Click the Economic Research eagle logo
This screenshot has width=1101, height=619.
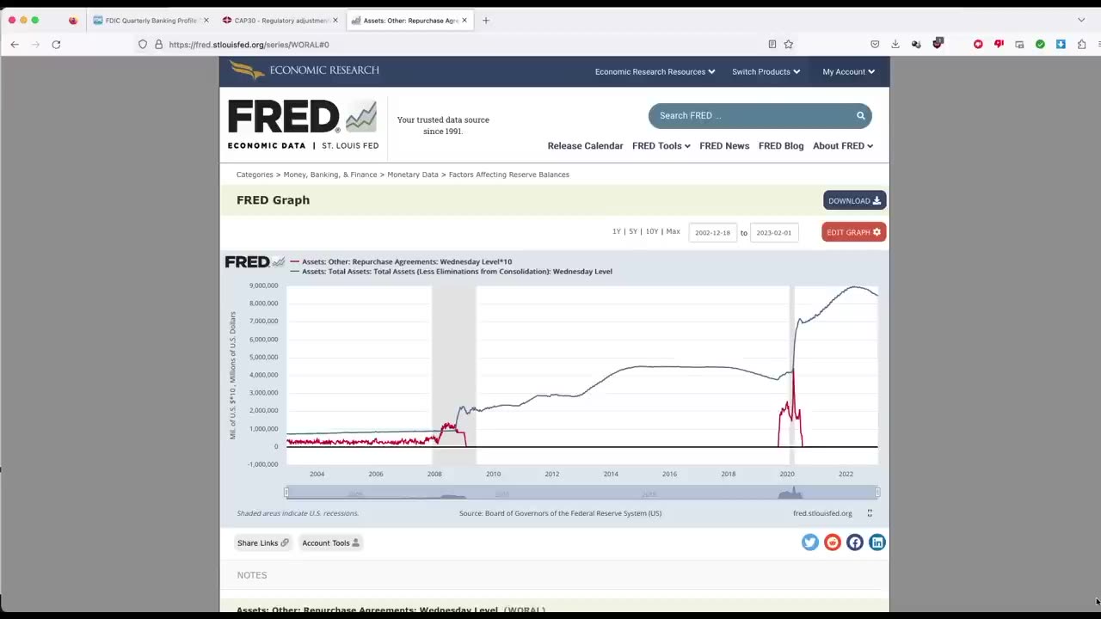click(304, 70)
